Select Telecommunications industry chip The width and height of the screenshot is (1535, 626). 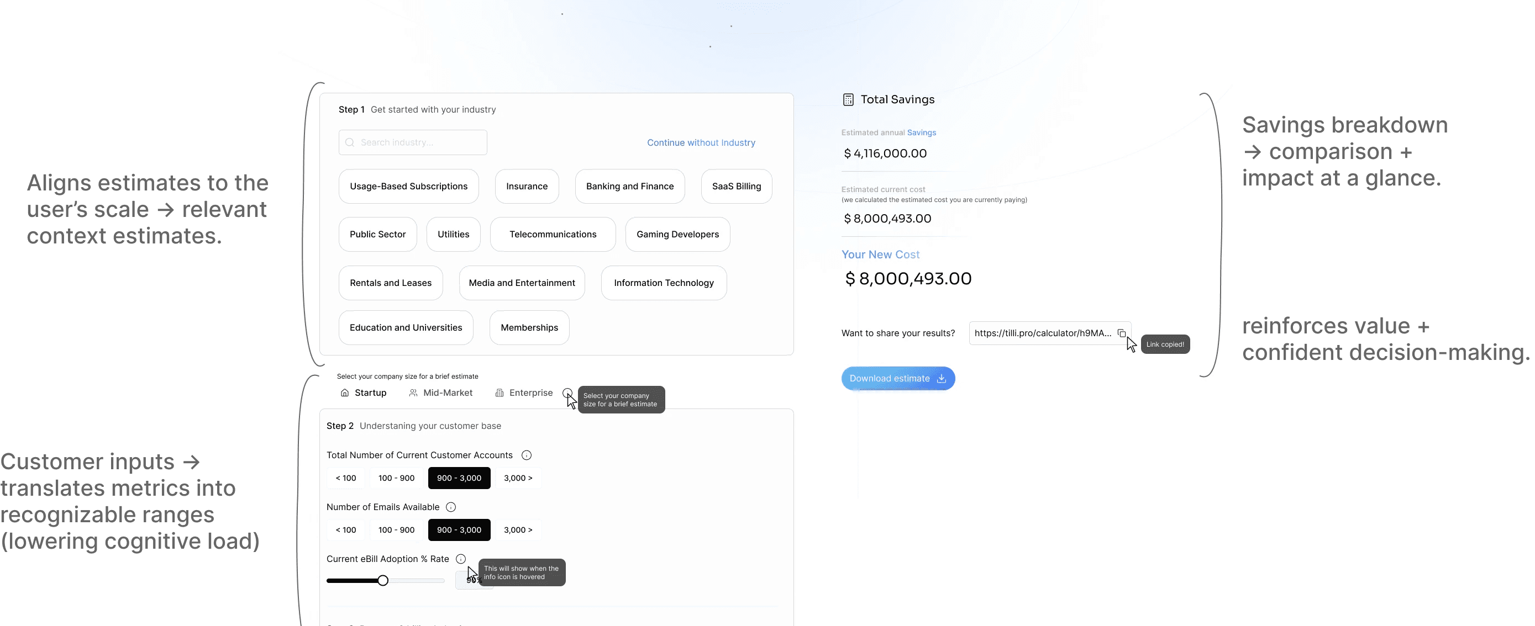click(553, 235)
